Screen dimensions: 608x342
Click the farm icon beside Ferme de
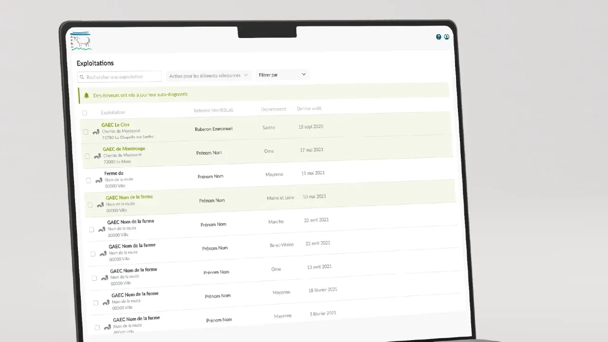(99, 180)
